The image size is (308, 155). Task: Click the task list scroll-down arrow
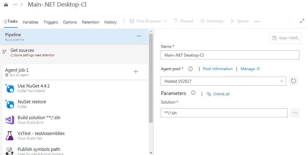coord(151,153)
